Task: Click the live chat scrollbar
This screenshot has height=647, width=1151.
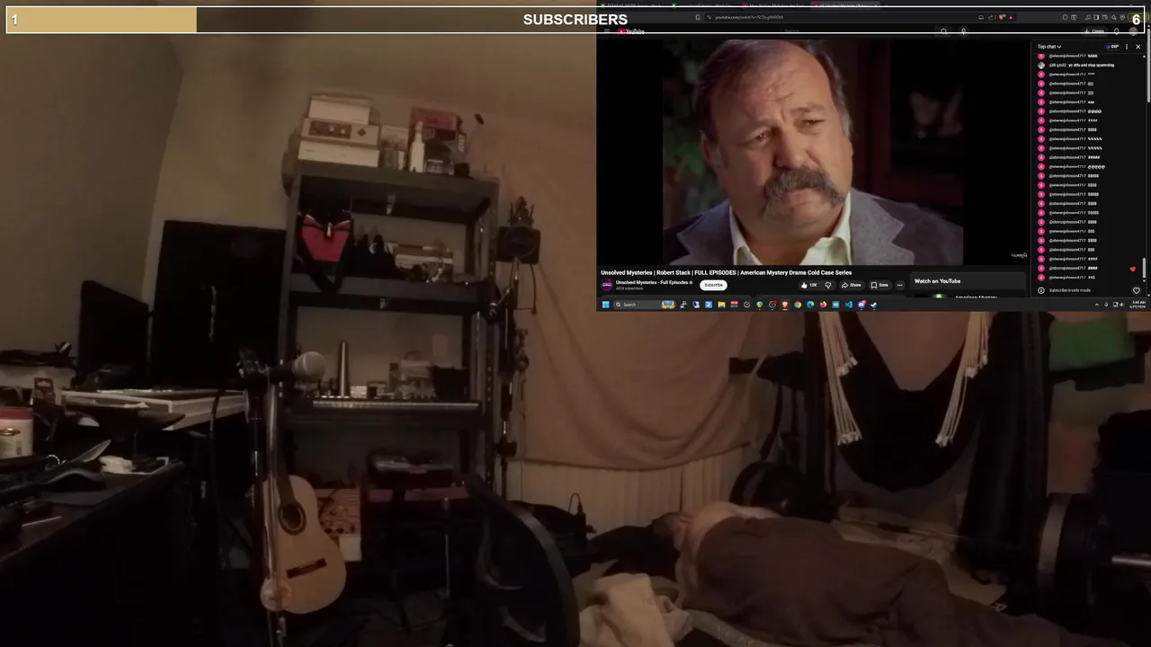Action: tap(1146, 268)
